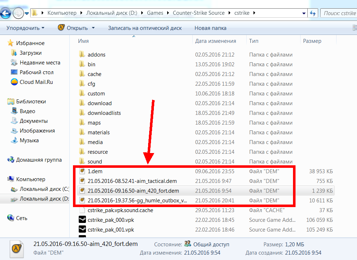Click the Поиск: cstrike search field
Image resolution: width=357 pixels, height=260 pixels.
pos(339,13)
